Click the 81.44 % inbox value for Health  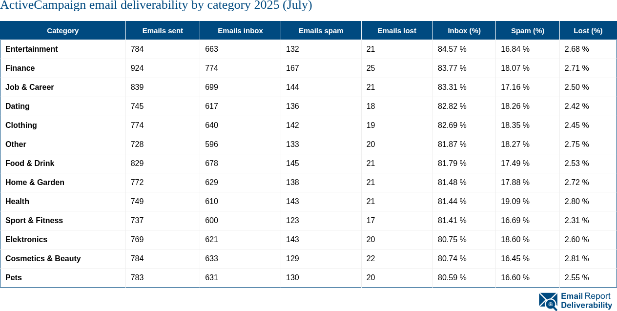[x=452, y=202]
